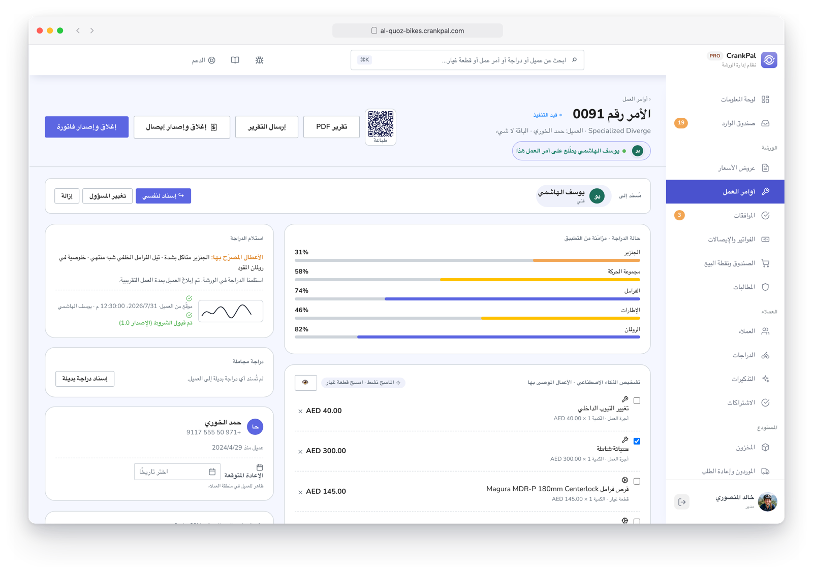Click wrench icon beside تغيير التيوب الداخلي
Image resolution: width=813 pixels, height=574 pixels.
tap(625, 399)
